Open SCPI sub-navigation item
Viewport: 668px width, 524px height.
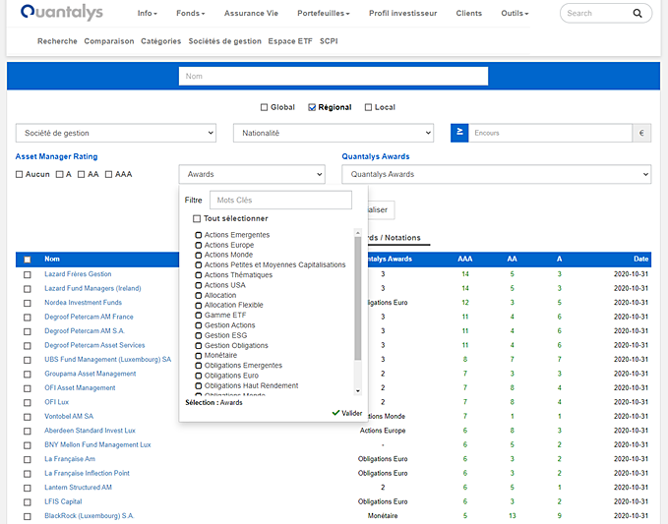pyautogui.click(x=329, y=41)
